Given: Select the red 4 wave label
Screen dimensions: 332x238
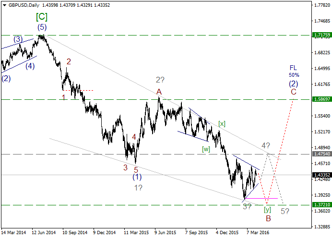Looking at the screenshot, I should pyautogui.click(x=134, y=137).
